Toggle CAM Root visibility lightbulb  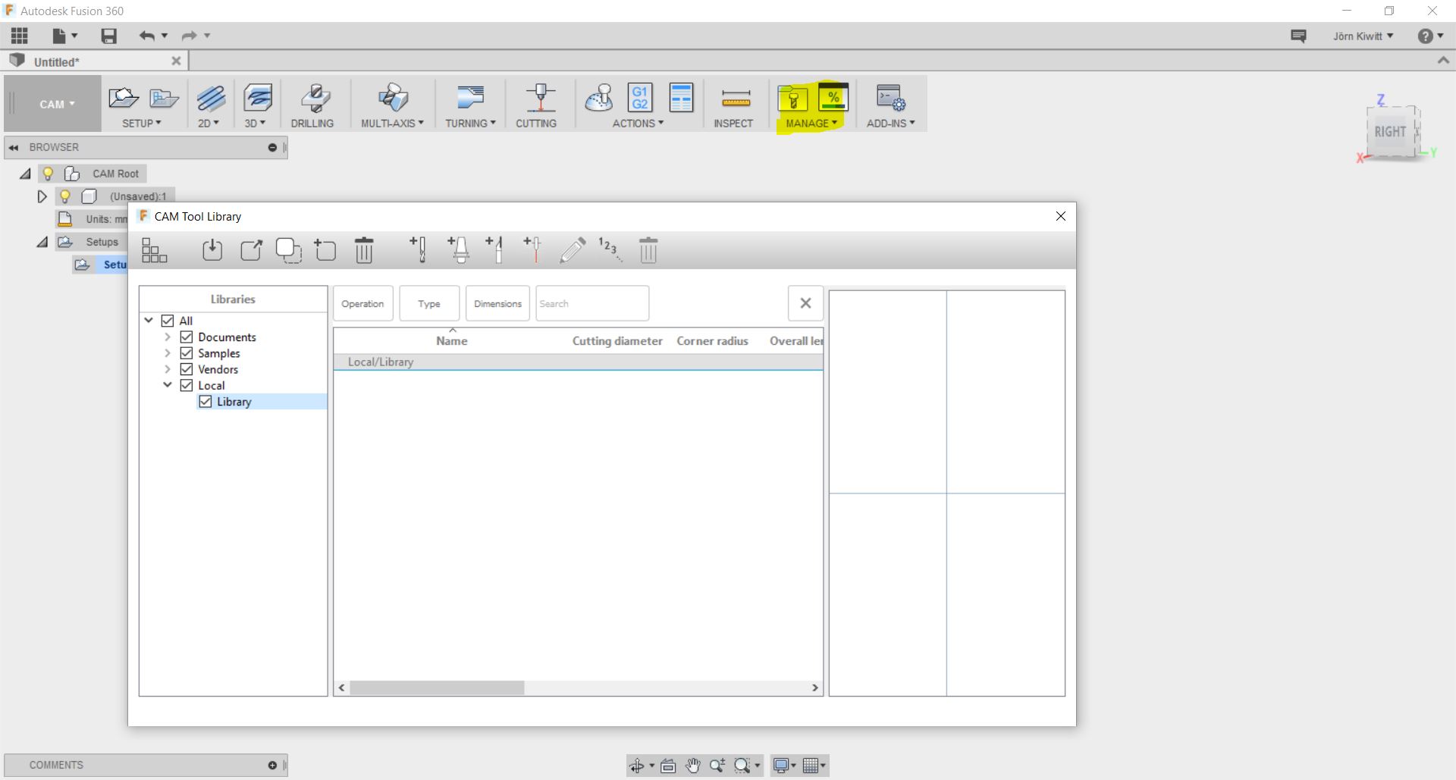point(48,174)
